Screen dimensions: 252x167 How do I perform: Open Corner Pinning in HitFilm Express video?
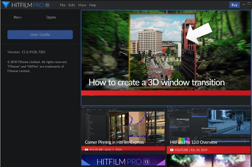click(x=123, y=128)
